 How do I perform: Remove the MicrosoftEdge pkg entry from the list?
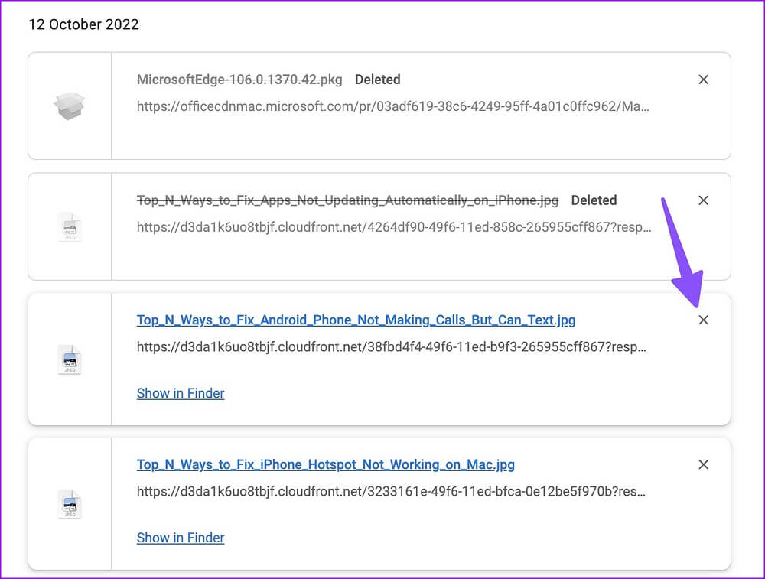pos(703,80)
